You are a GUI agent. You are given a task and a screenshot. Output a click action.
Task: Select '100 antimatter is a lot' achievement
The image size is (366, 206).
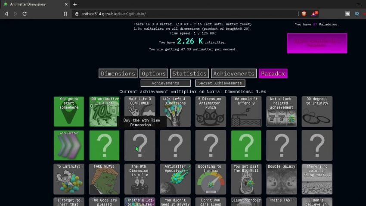coord(104,112)
